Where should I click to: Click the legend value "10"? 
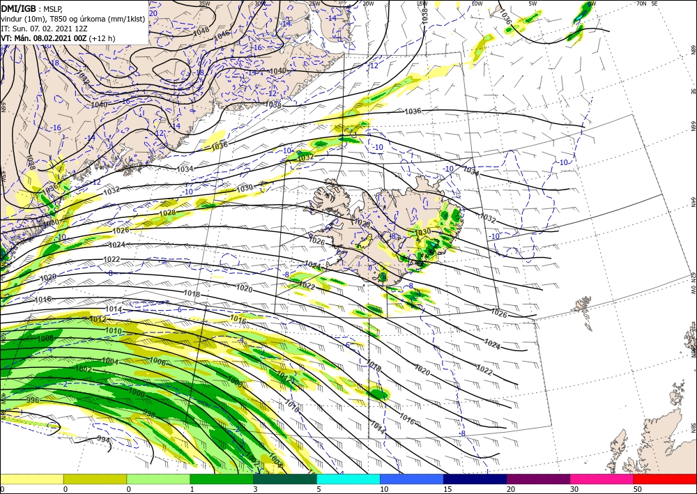tap(384, 489)
